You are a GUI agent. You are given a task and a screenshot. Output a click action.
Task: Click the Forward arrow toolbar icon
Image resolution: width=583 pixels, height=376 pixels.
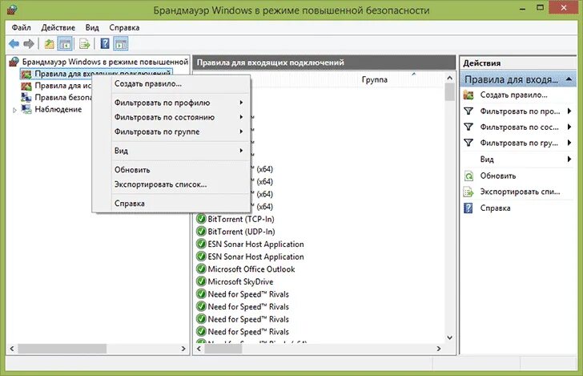(x=29, y=44)
